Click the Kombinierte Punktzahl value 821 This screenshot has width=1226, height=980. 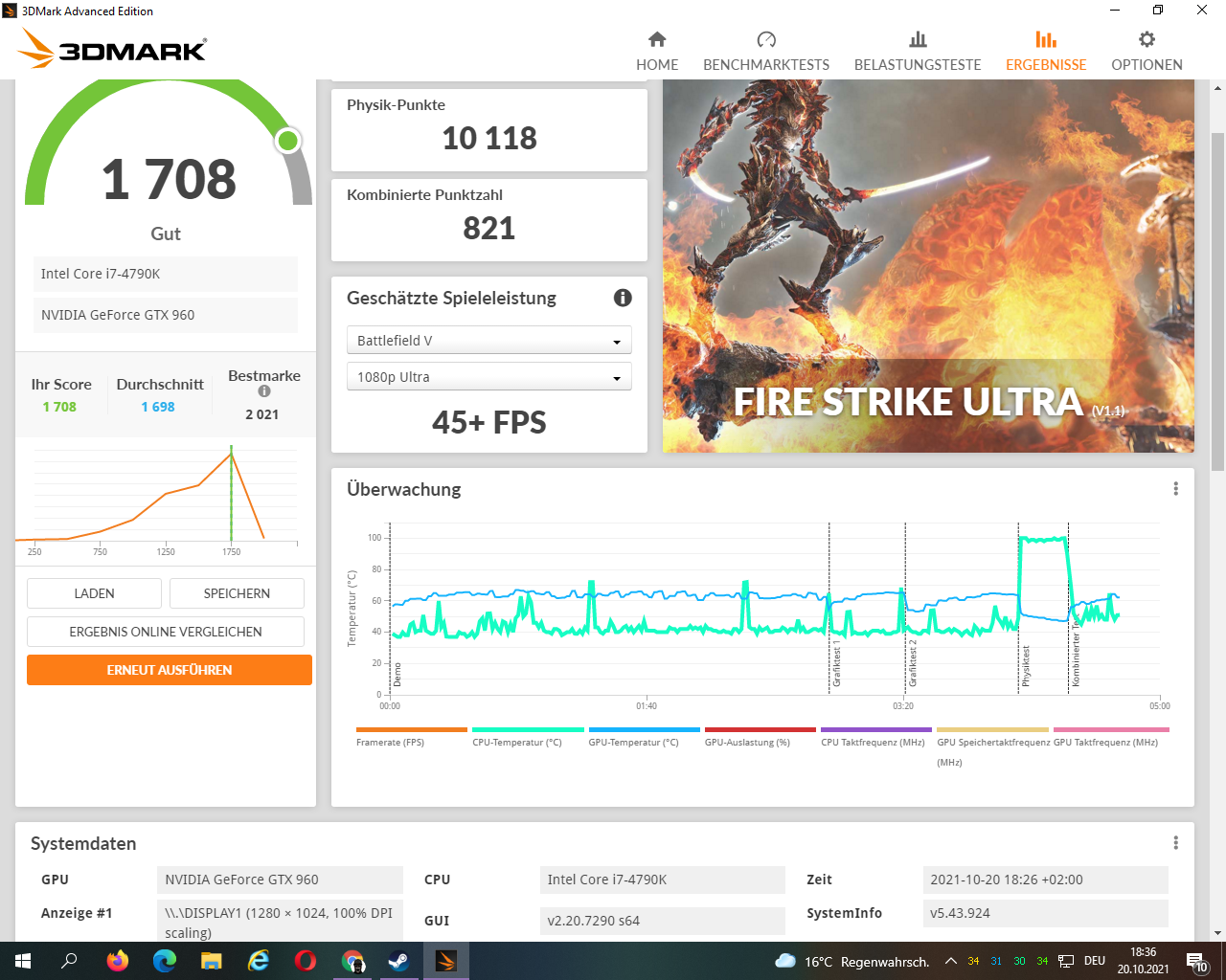(x=489, y=229)
